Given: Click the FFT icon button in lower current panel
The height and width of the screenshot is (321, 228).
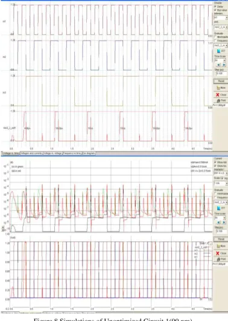Looking at the screenshot, I should tap(221, 208).
